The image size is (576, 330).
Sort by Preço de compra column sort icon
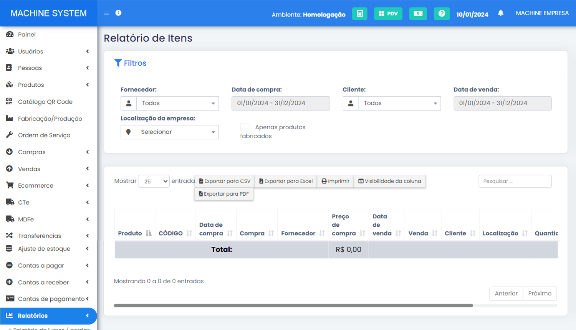click(x=362, y=233)
